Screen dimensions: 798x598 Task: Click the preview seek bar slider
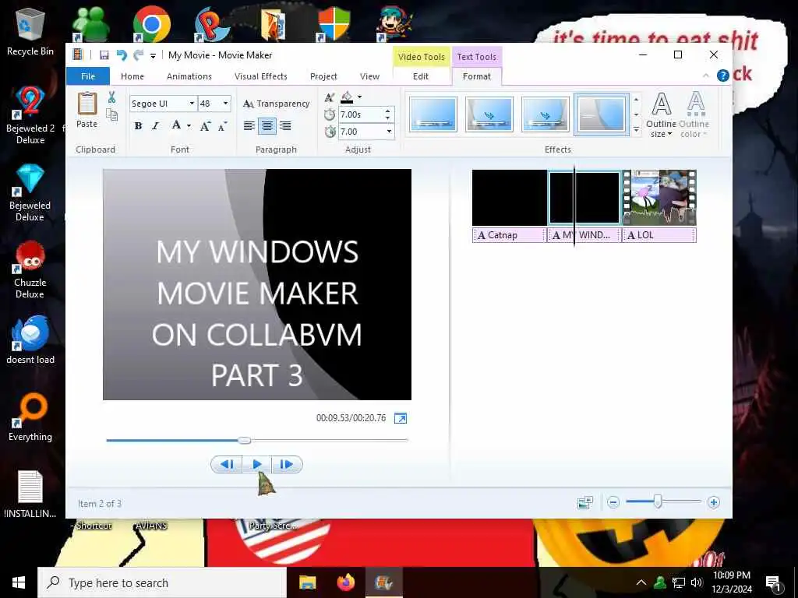[x=244, y=441]
